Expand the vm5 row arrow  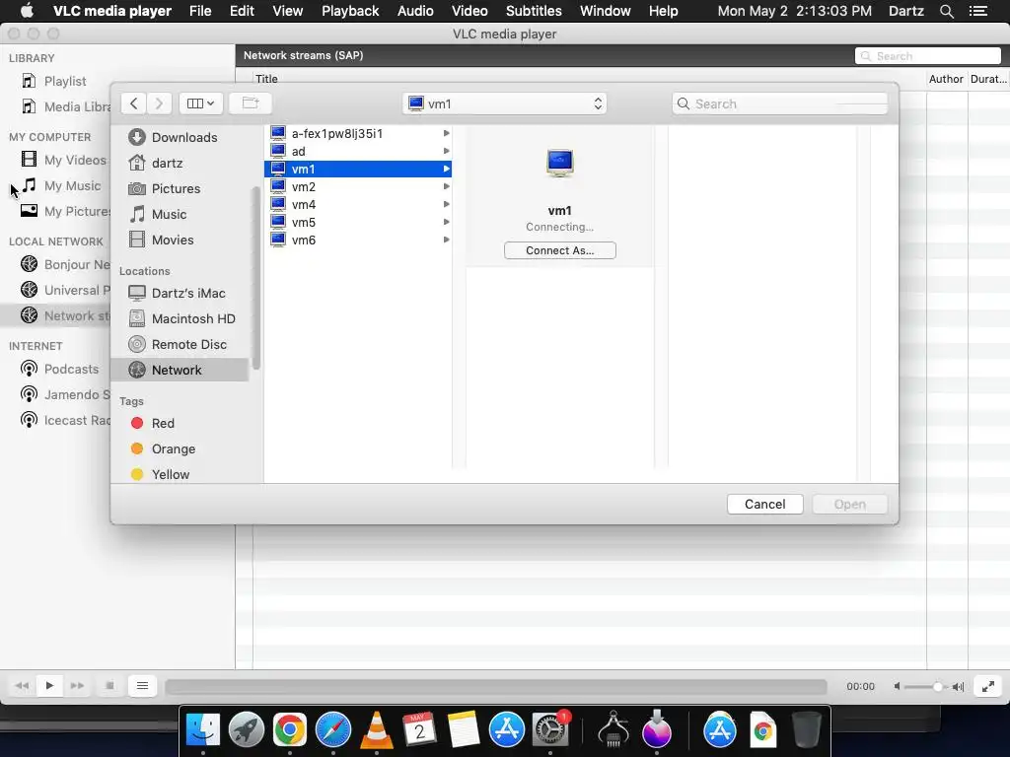[x=446, y=222]
